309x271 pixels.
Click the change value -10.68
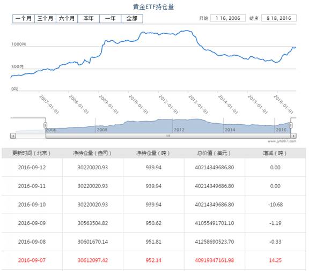click(275, 205)
